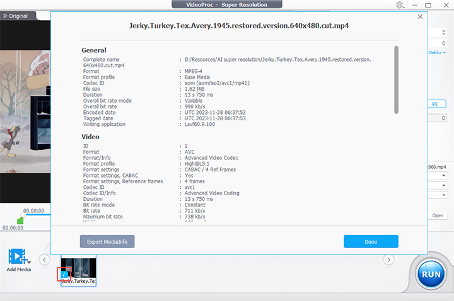The image size is (454, 301).
Task: Click the top stepper on right panel
Action: tap(443, 32)
